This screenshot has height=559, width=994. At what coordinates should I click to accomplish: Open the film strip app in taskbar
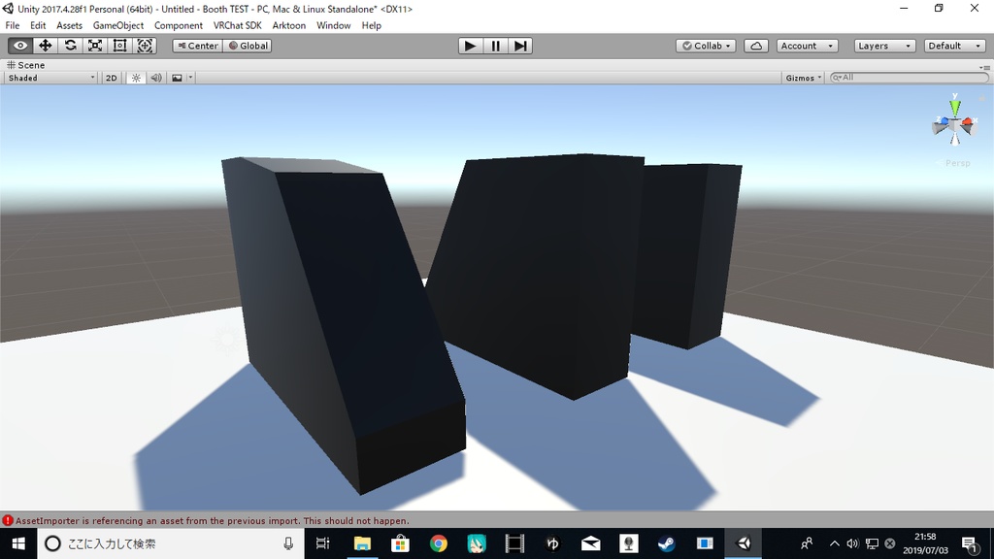514,543
